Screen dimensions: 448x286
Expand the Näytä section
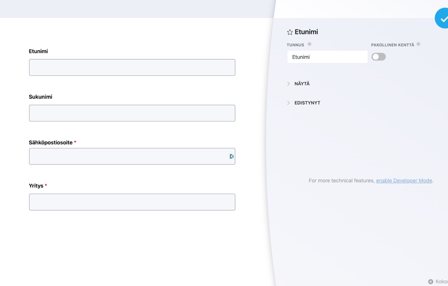pyautogui.click(x=302, y=84)
